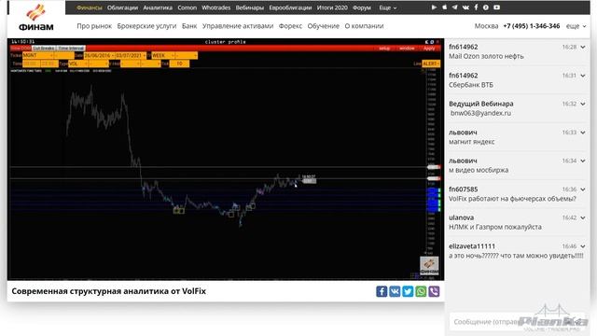
Task: Share webinar via WhatsApp button
Action: 421,291
